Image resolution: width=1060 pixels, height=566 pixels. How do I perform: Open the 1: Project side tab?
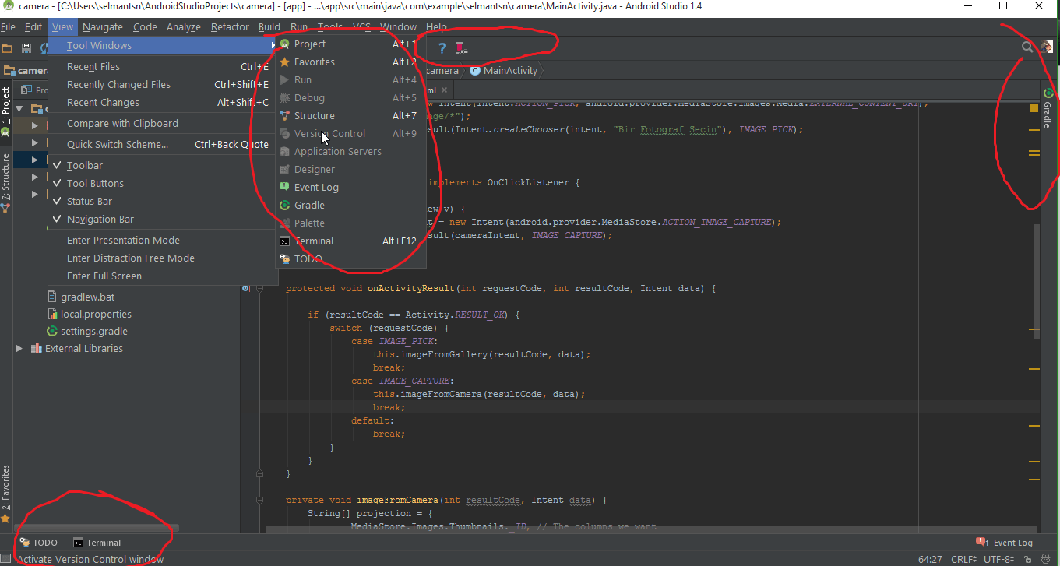point(5,111)
